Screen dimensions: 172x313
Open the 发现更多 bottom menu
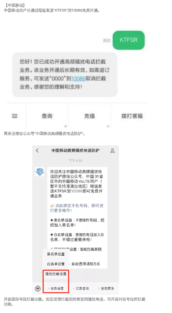(106, 288)
